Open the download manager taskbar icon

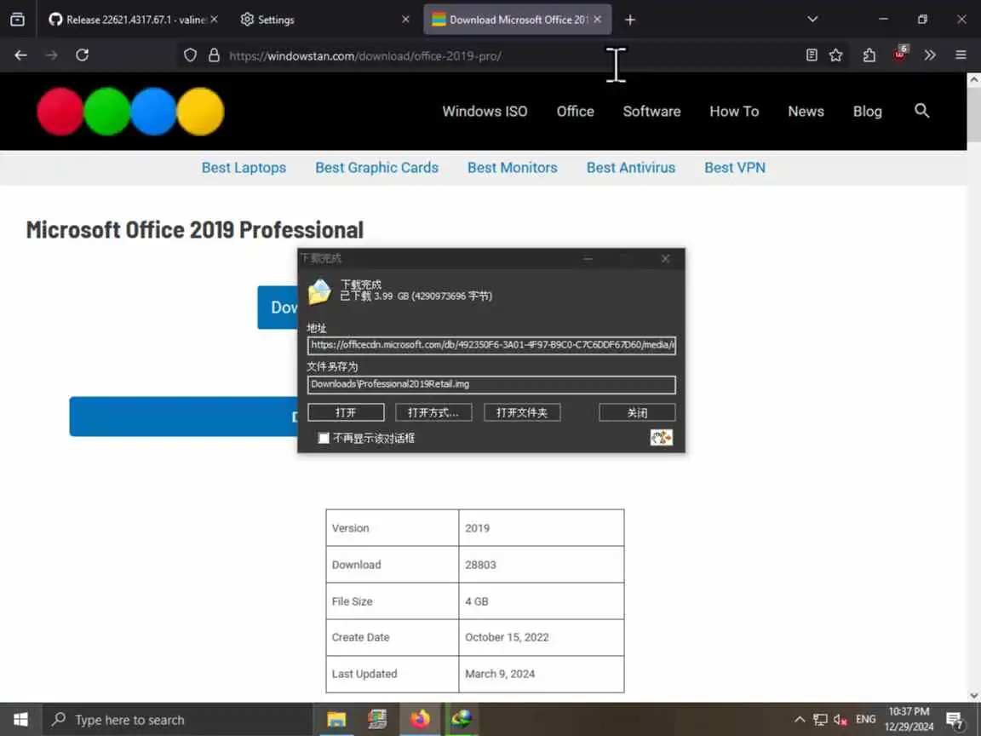point(462,720)
